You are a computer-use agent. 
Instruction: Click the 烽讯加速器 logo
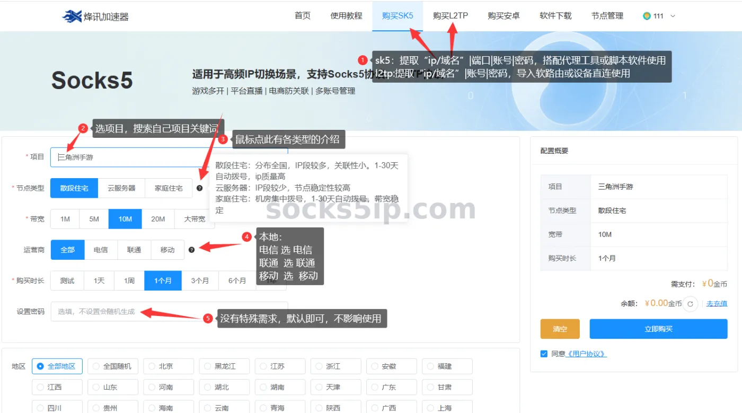(95, 16)
